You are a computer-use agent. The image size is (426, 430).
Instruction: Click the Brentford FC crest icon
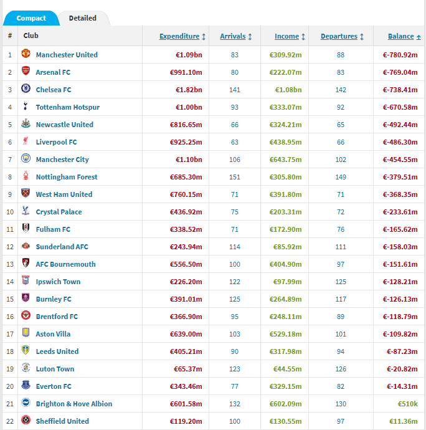tap(26, 315)
